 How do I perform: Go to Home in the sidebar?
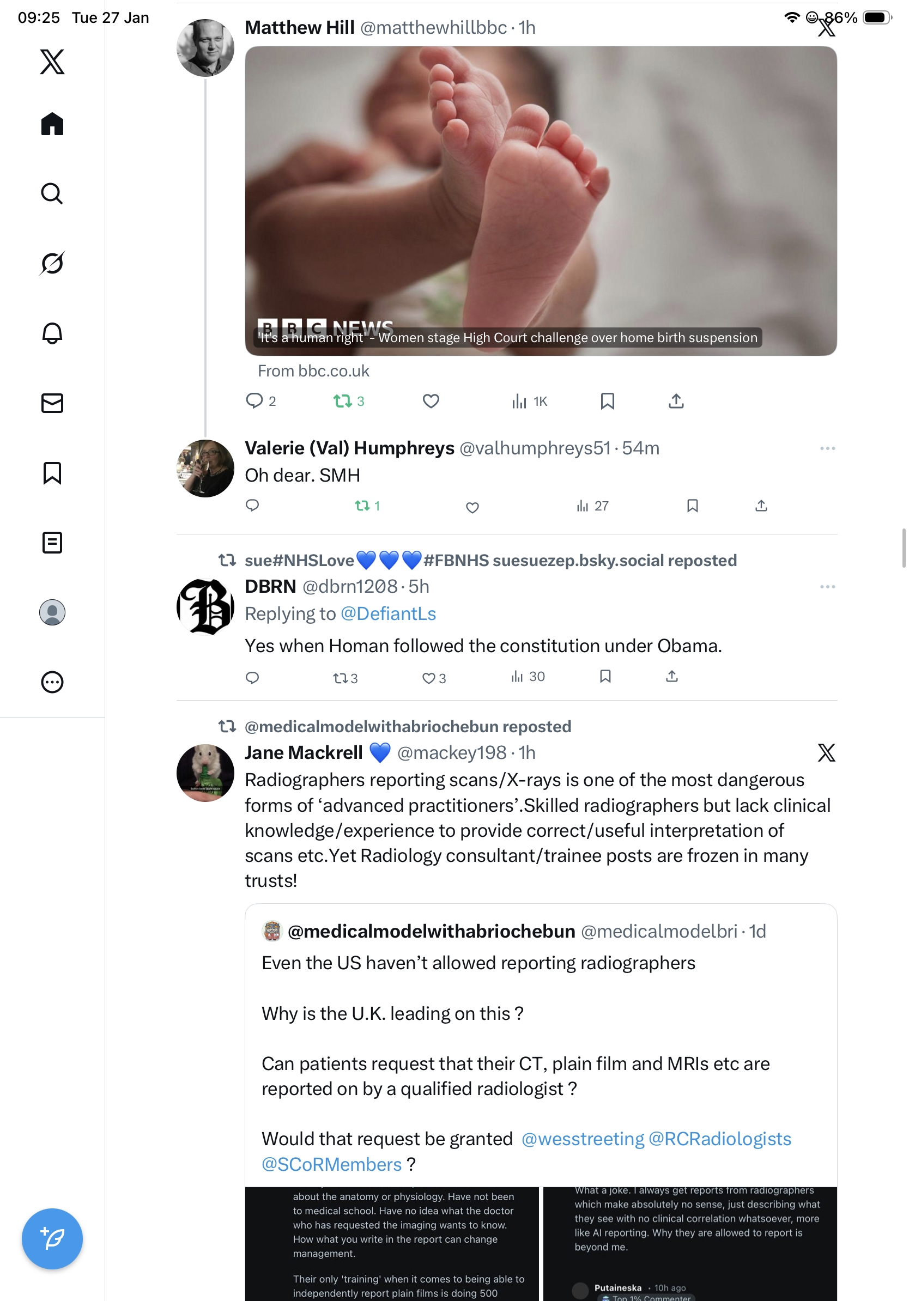[x=52, y=124]
